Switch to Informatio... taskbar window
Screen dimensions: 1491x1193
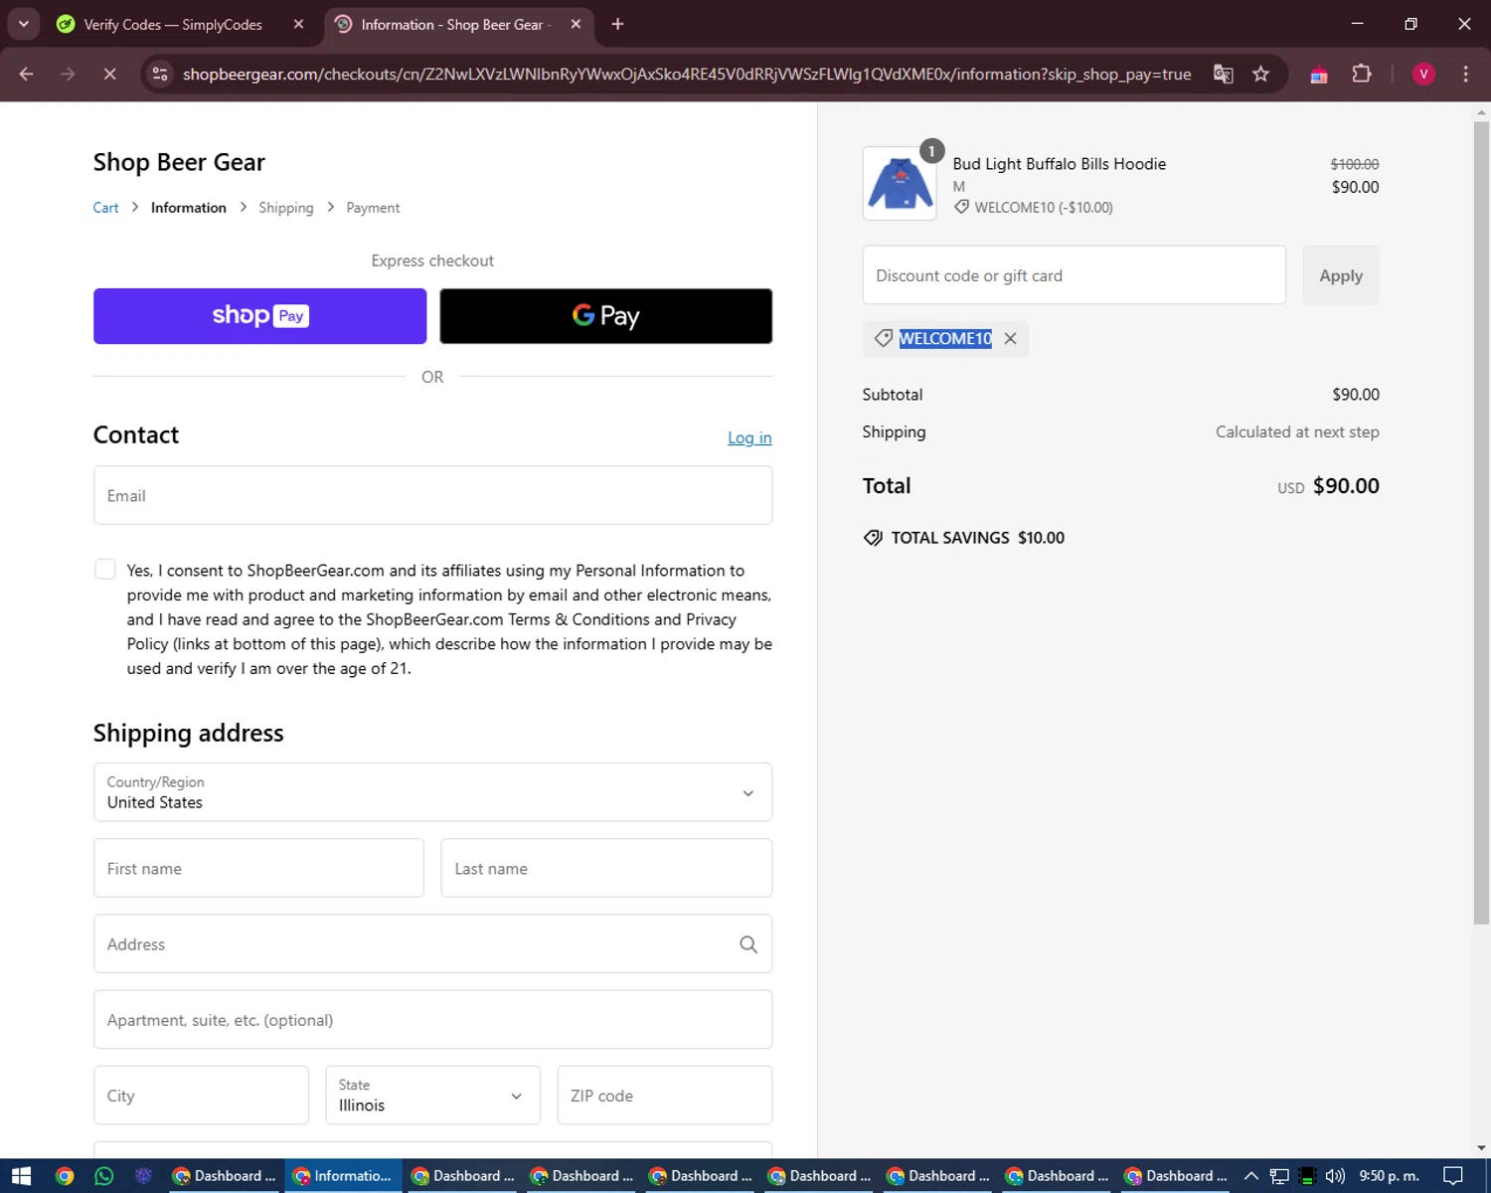coord(343,1176)
